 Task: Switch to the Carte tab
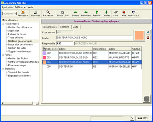(76, 27)
